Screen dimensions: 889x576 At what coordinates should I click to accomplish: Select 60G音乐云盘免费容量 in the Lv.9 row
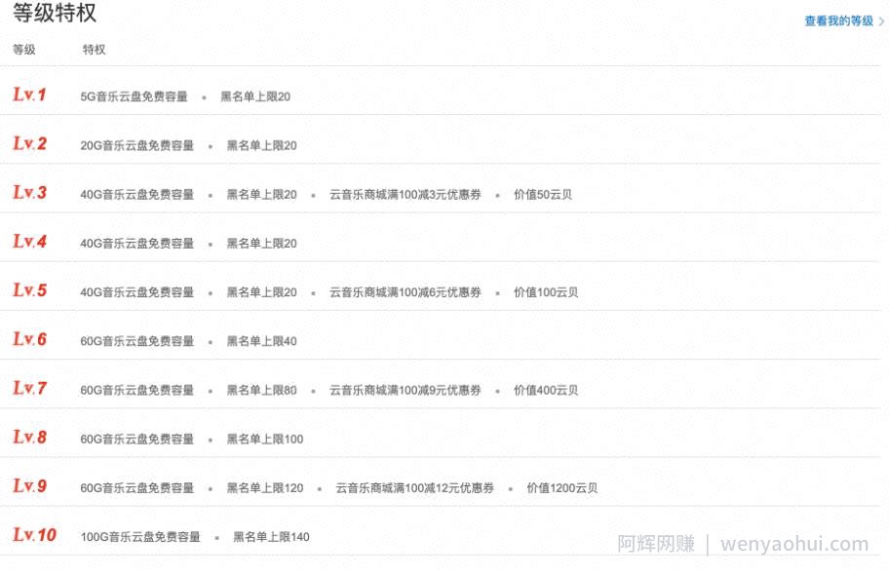click(x=137, y=487)
